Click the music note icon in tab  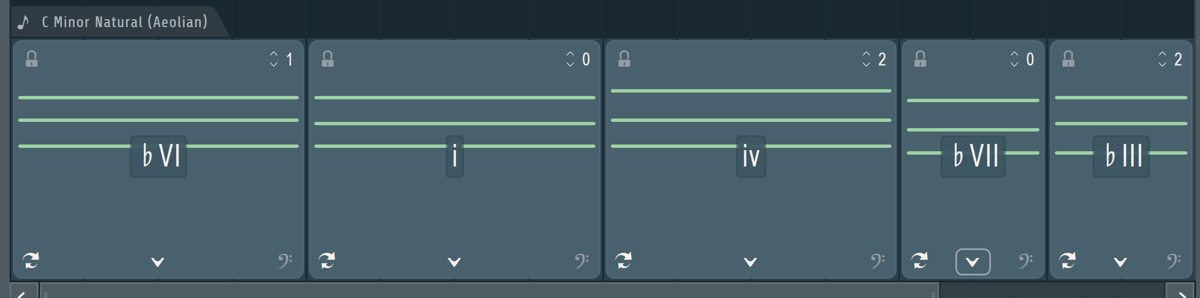[x=23, y=22]
